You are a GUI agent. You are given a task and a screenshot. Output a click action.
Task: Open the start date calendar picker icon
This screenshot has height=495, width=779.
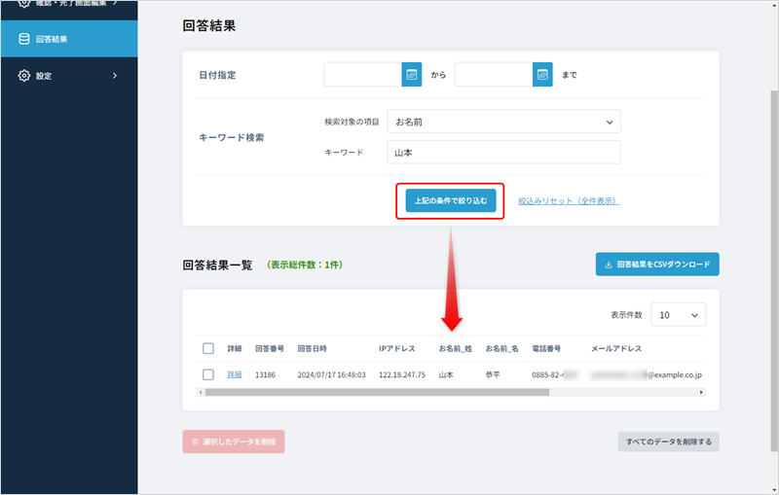coord(411,75)
